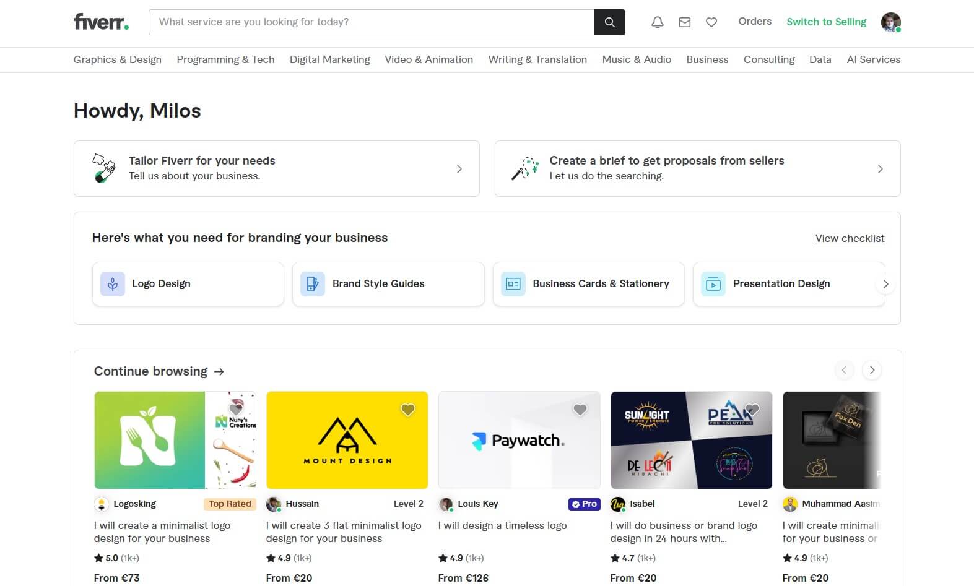Open Digital Marketing category

click(329, 60)
